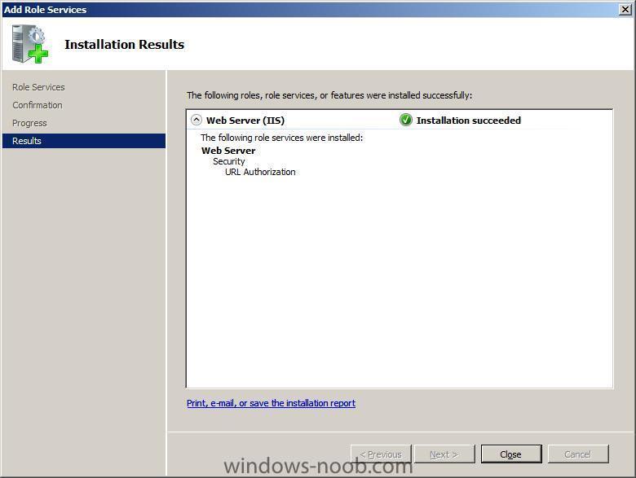This screenshot has height=478, width=636.
Task: Select Confirmation step in sidebar
Action: click(38, 105)
